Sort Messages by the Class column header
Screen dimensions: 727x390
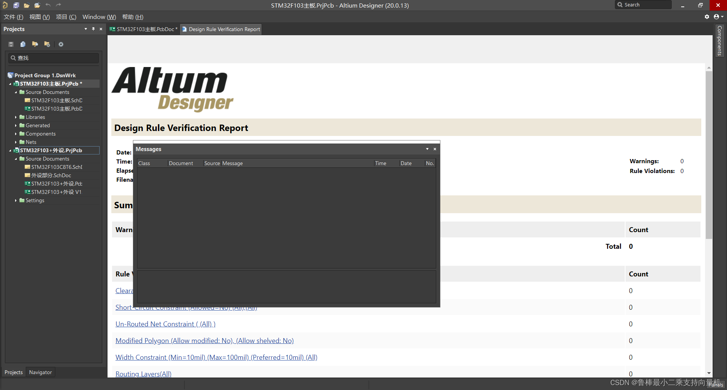(x=152, y=163)
